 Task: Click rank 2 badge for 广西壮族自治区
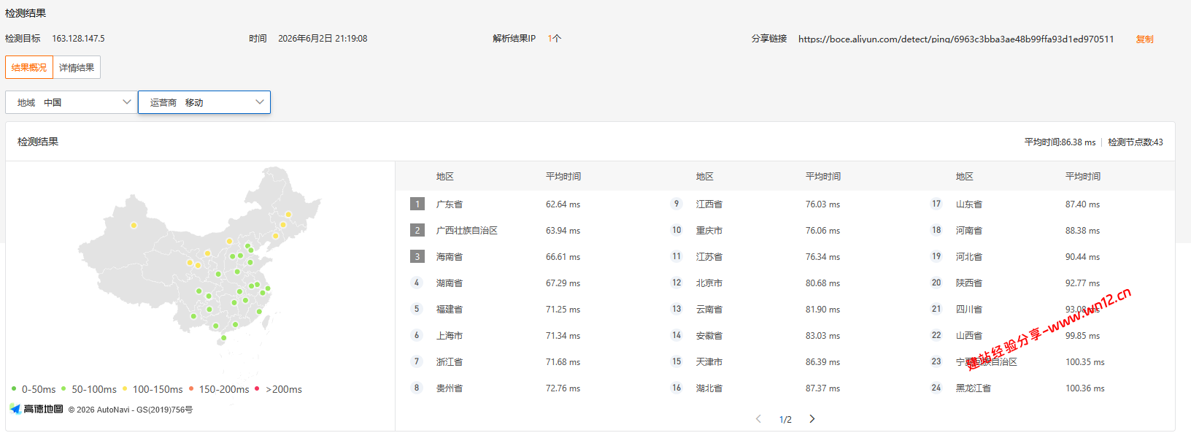pos(417,230)
